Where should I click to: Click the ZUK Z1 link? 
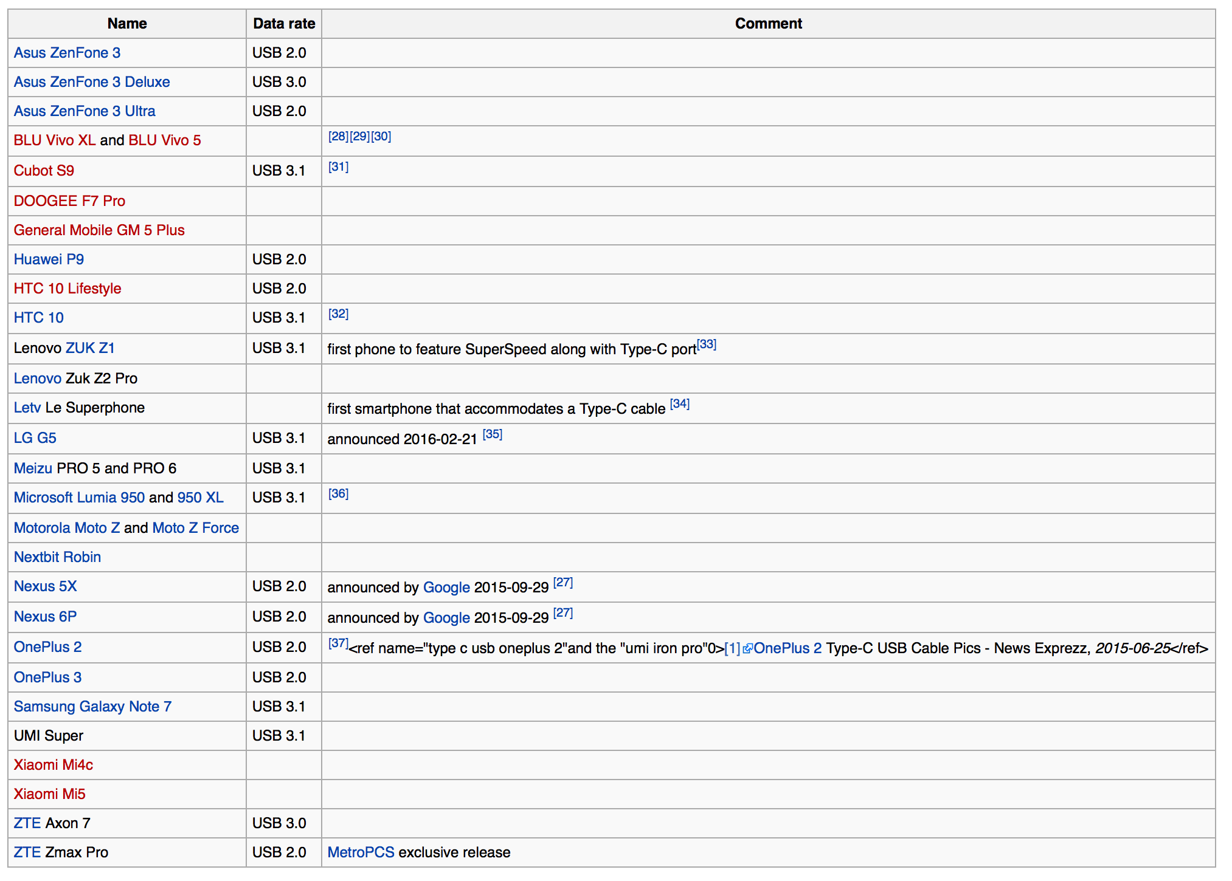point(90,348)
